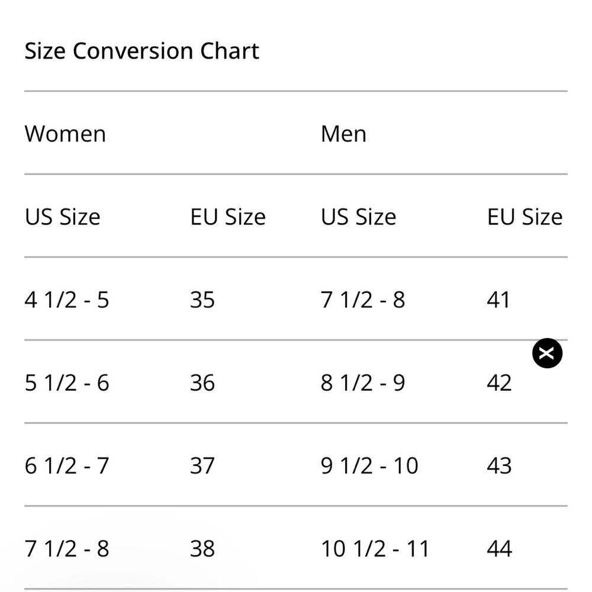Click the Size Conversion Chart title
The image size is (592, 592).
[141, 51]
